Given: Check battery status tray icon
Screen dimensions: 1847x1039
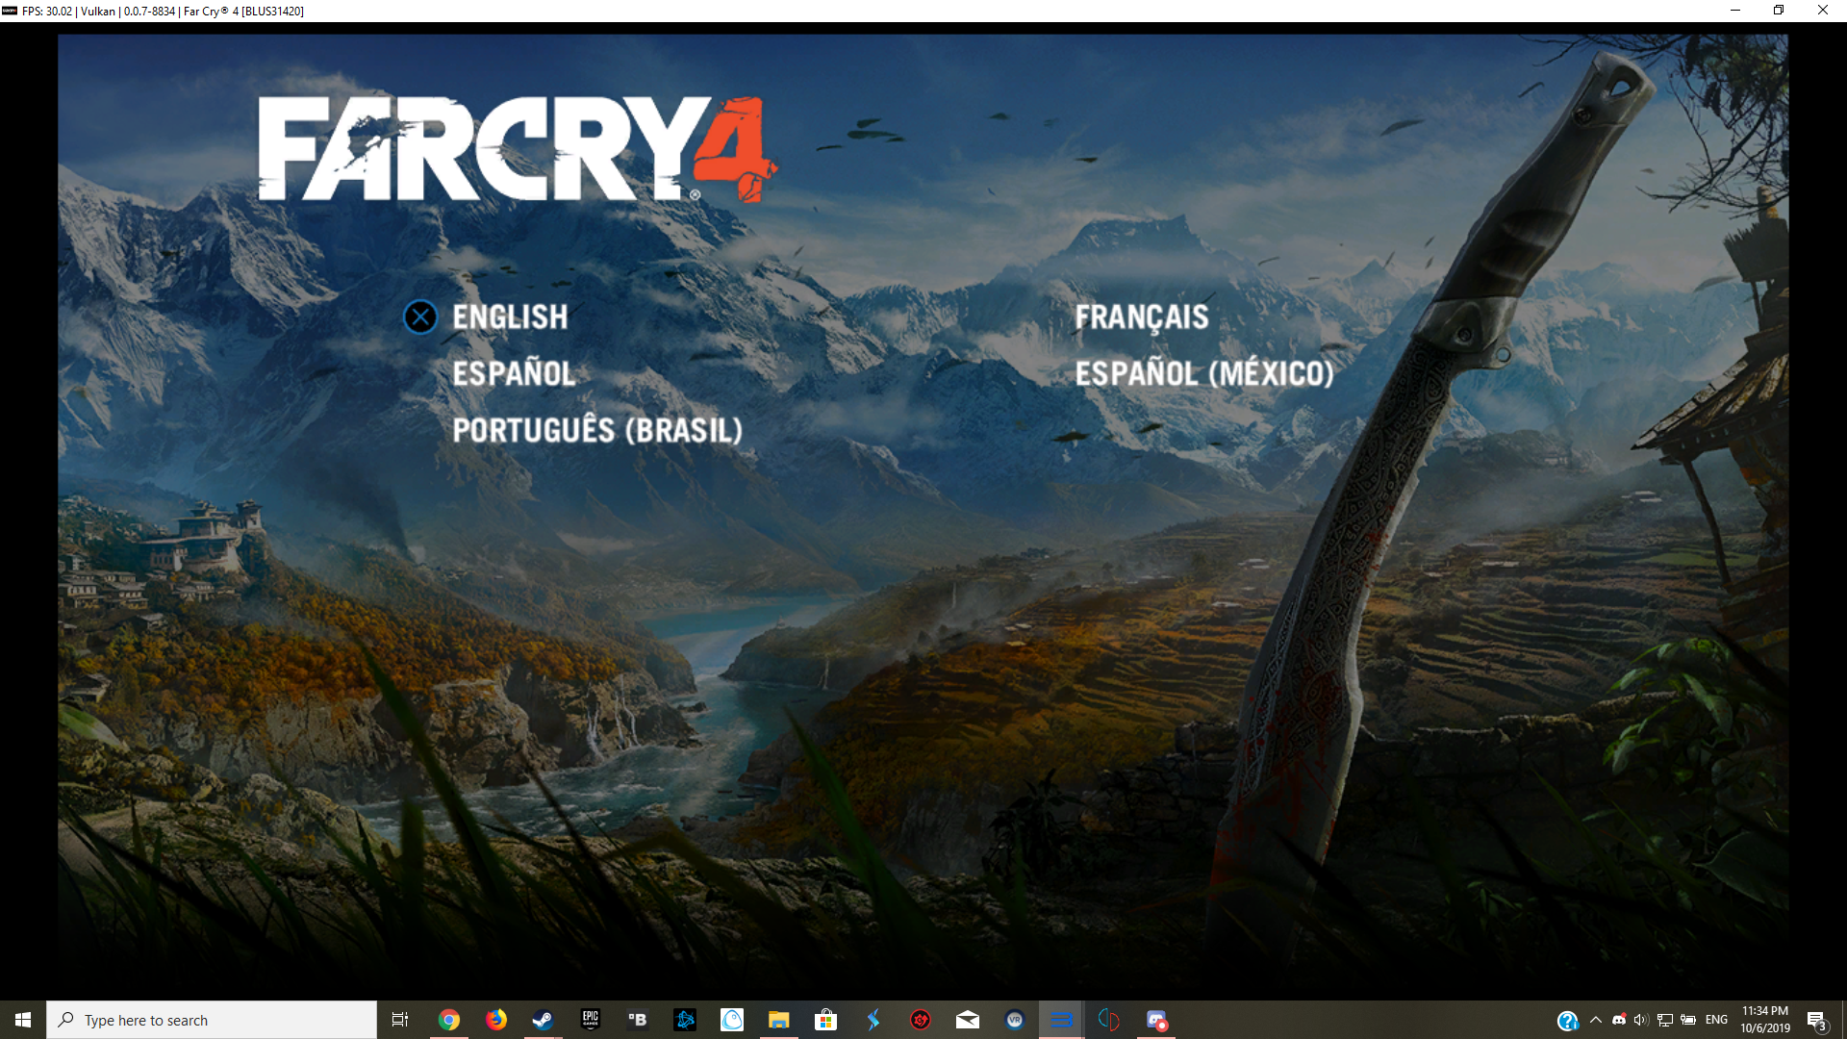Looking at the screenshot, I should click(x=1688, y=1020).
